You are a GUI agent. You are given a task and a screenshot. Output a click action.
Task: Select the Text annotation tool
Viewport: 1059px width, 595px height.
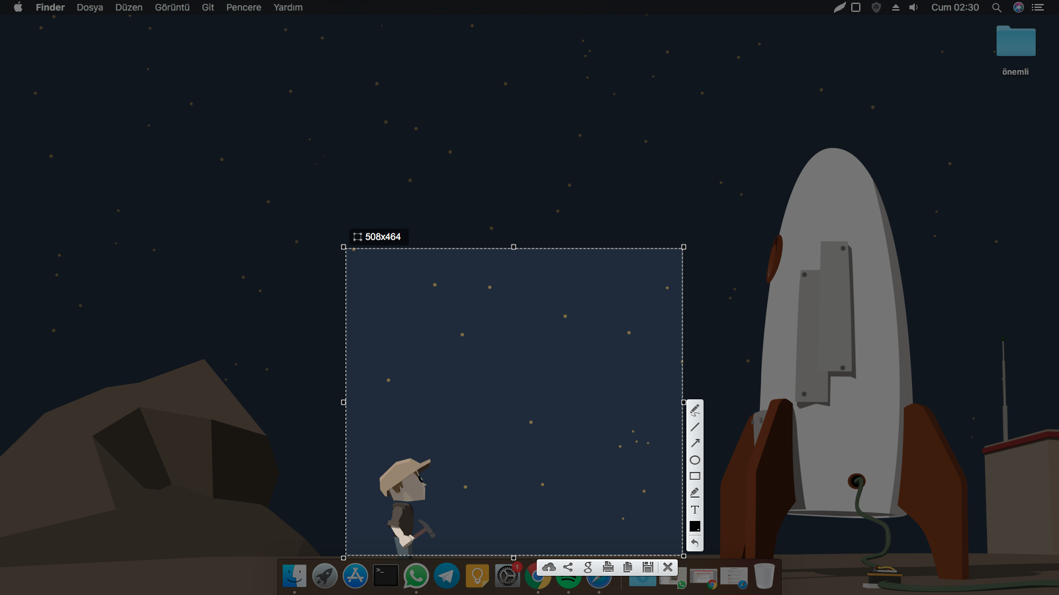(694, 510)
